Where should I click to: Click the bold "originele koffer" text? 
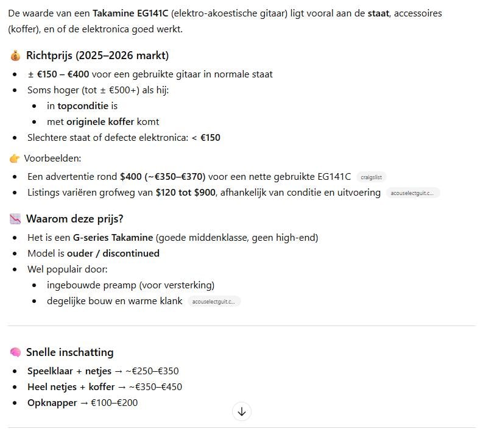tap(100, 121)
